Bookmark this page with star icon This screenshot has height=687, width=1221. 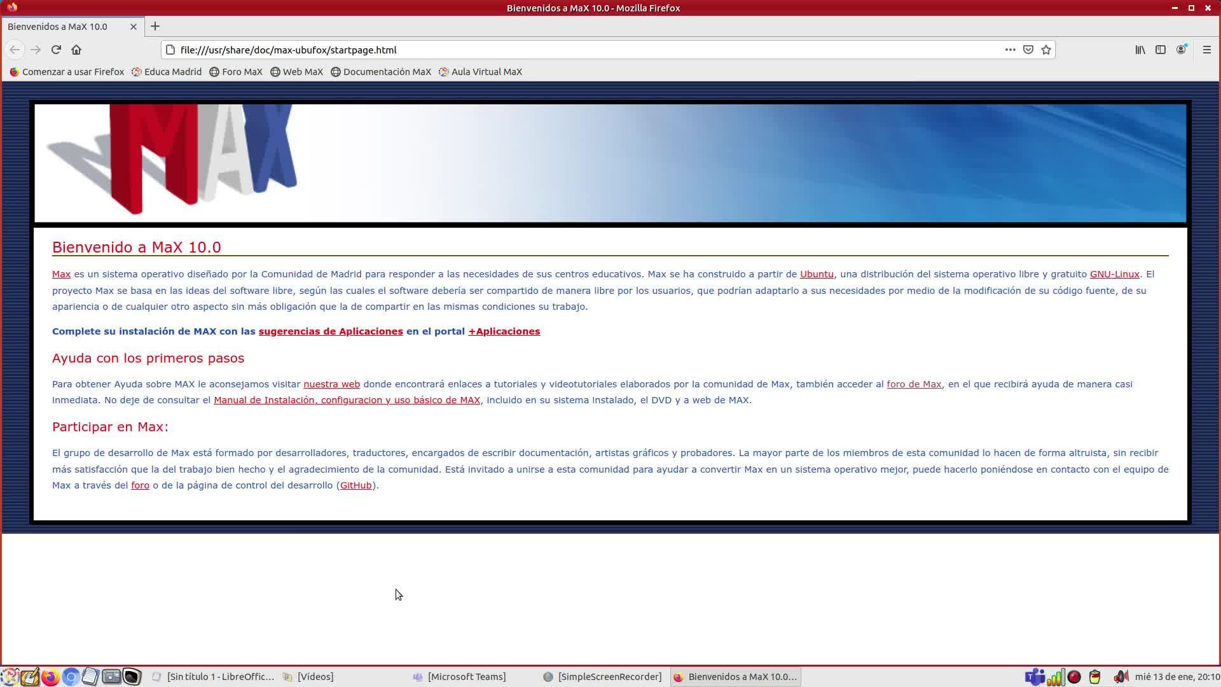click(x=1046, y=50)
